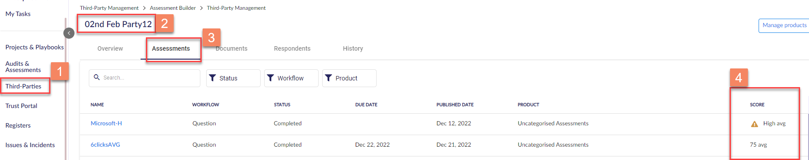Open the Workflow filter dropdown
The width and height of the screenshot is (809, 160).
click(291, 78)
